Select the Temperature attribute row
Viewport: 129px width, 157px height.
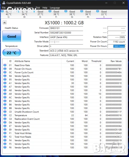pyautogui.click(x=62, y=115)
